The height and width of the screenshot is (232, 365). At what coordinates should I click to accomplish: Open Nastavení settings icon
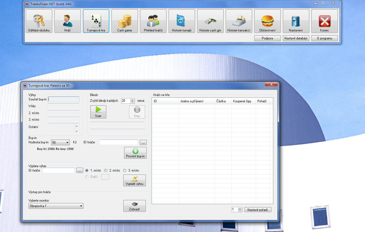click(296, 21)
